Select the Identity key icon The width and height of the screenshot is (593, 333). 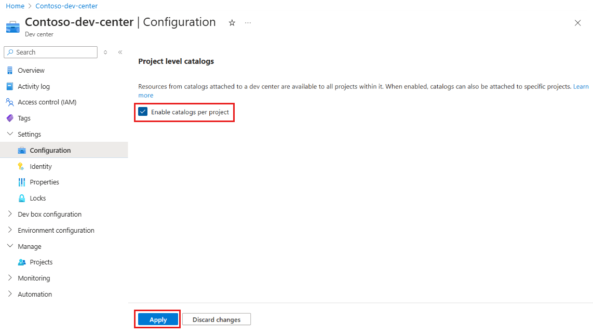[21, 166]
